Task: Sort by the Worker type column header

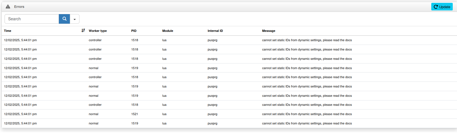Action: pos(98,31)
